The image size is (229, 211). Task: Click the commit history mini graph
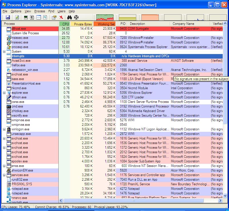click(127, 17)
